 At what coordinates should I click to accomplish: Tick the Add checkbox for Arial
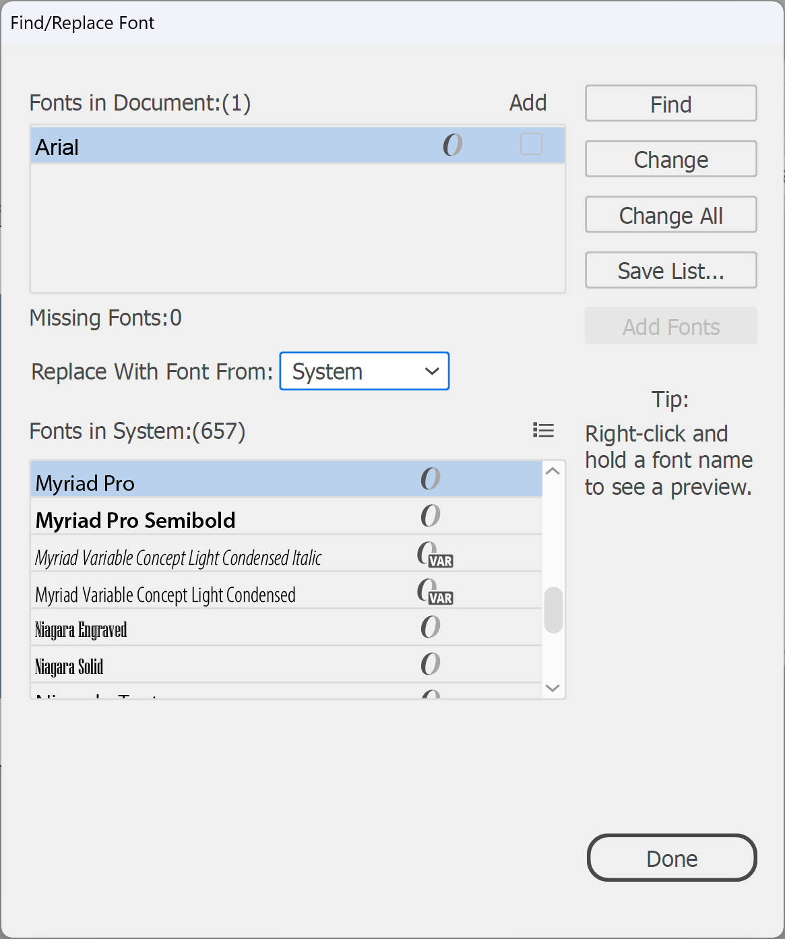[x=531, y=144]
